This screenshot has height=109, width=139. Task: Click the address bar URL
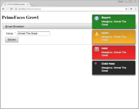pos(30,9)
